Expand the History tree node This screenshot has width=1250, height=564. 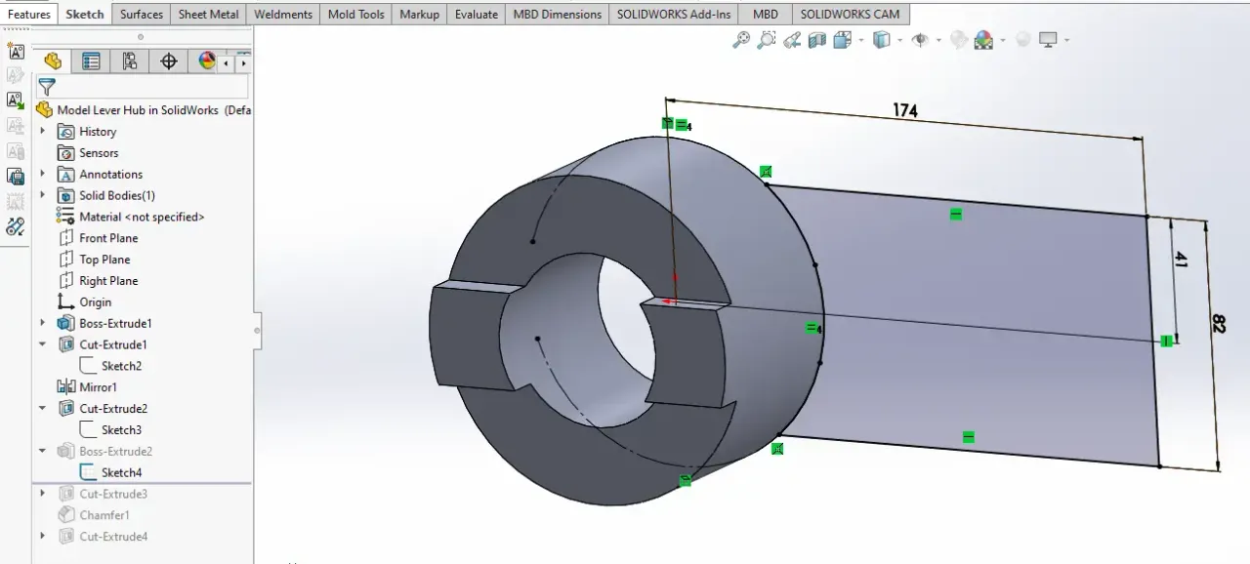[43, 131]
